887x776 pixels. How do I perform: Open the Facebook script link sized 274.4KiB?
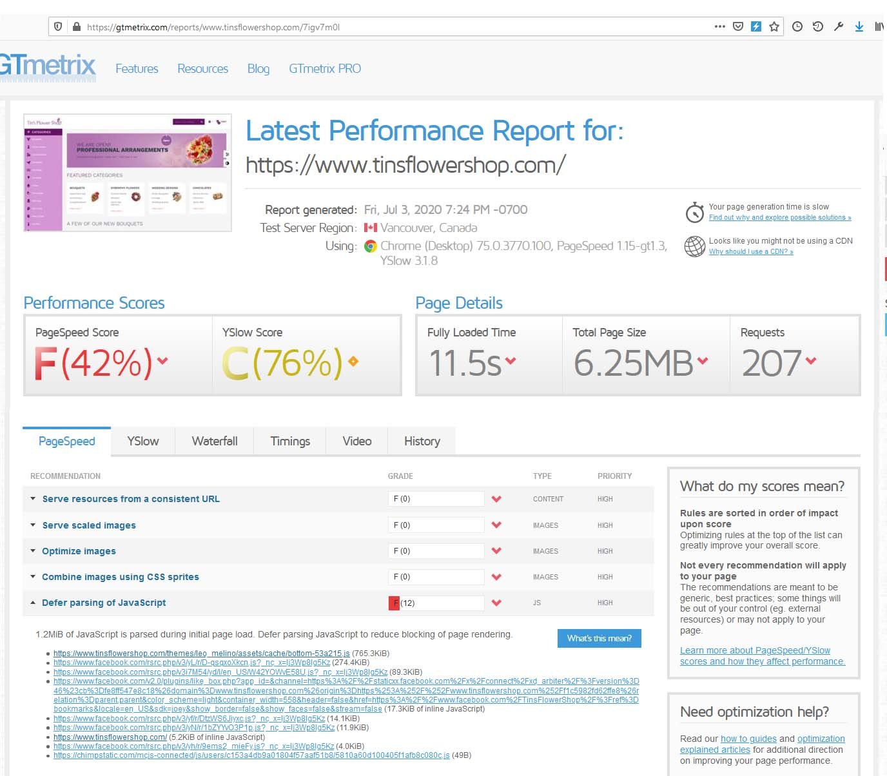coord(191,663)
